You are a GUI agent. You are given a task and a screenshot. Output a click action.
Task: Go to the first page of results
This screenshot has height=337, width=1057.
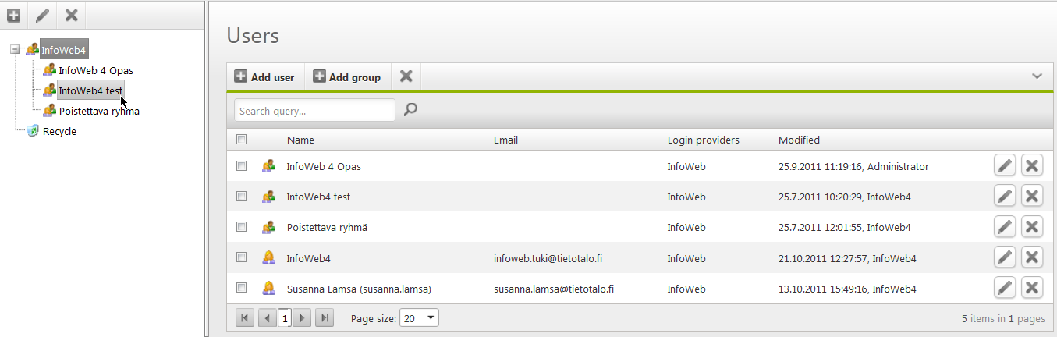tap(244, 318)
